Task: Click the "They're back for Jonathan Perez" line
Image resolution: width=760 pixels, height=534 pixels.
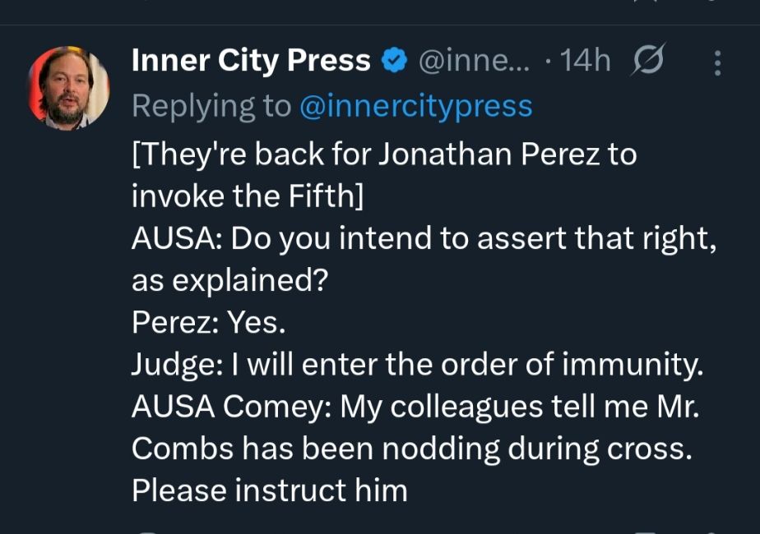Action: (384, 154)
